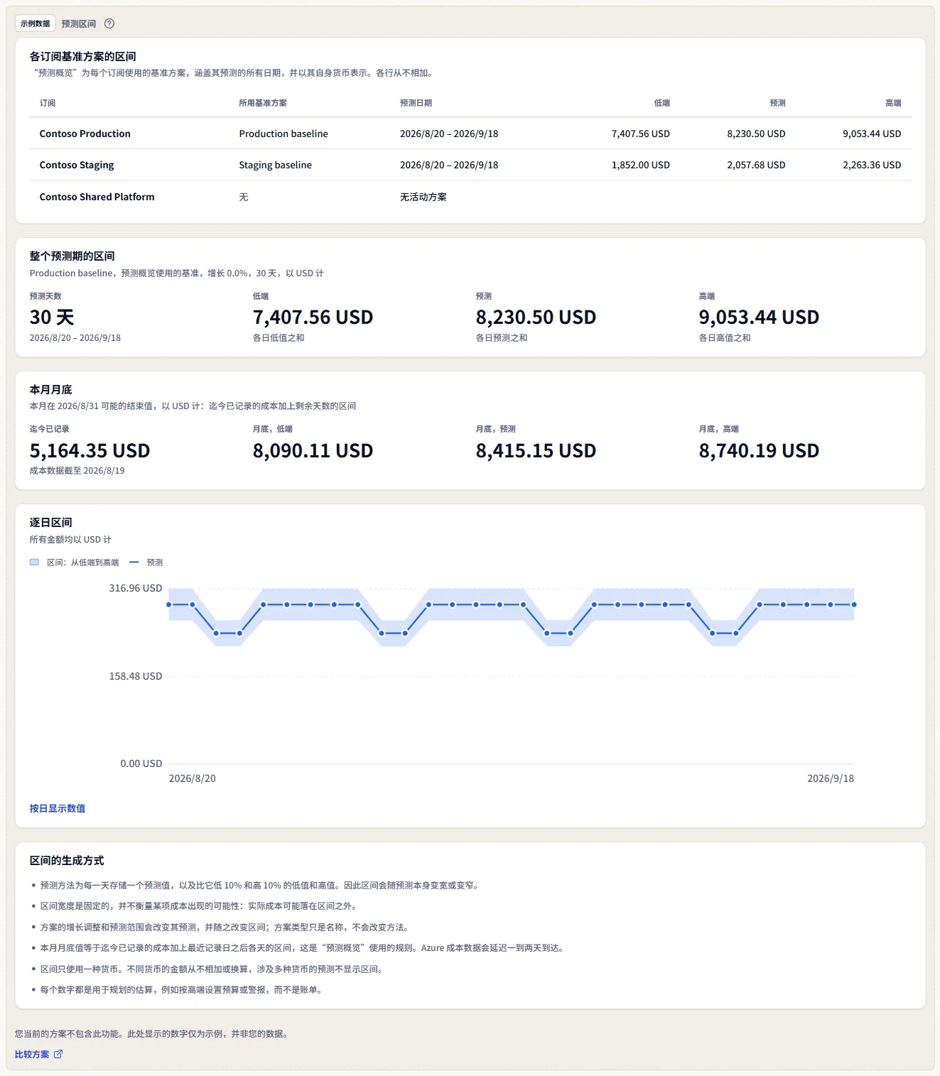940x1076 pixels.
Task: Click the Staging baseline cell
Action: pyautogui.click(x=276, y=165)
